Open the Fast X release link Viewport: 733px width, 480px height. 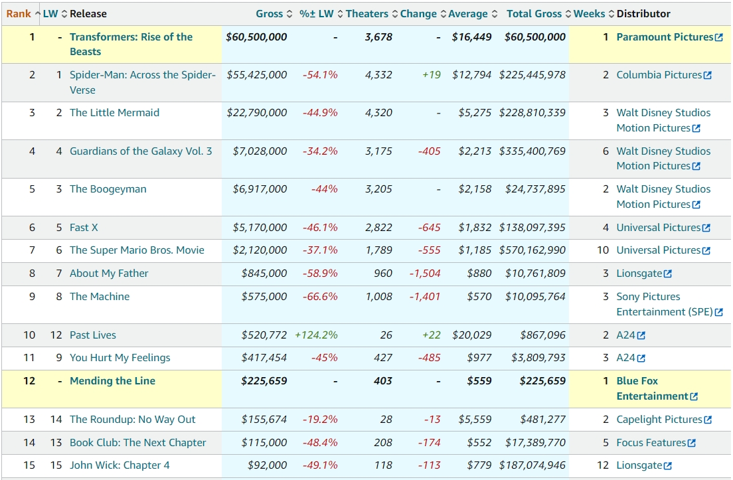click(84, 228)
